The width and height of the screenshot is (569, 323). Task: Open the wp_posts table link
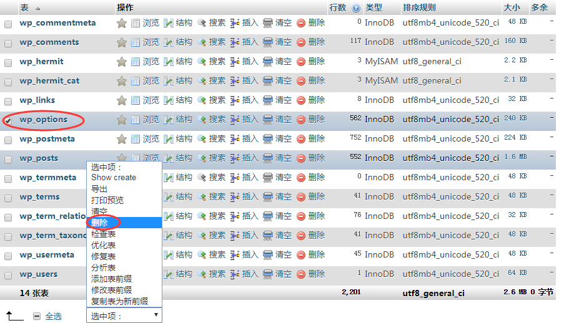tap(39, 158)
